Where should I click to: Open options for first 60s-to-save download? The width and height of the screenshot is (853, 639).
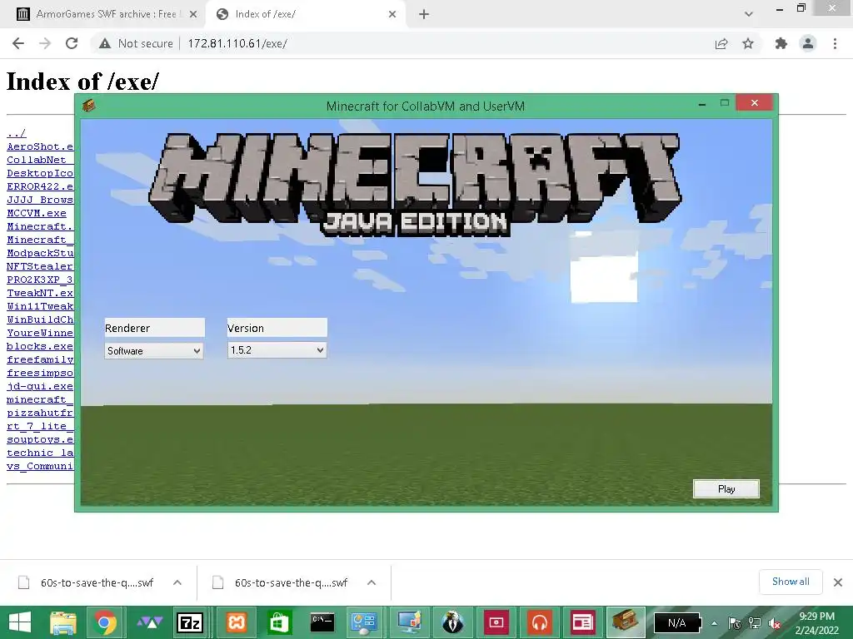(177, 582)
